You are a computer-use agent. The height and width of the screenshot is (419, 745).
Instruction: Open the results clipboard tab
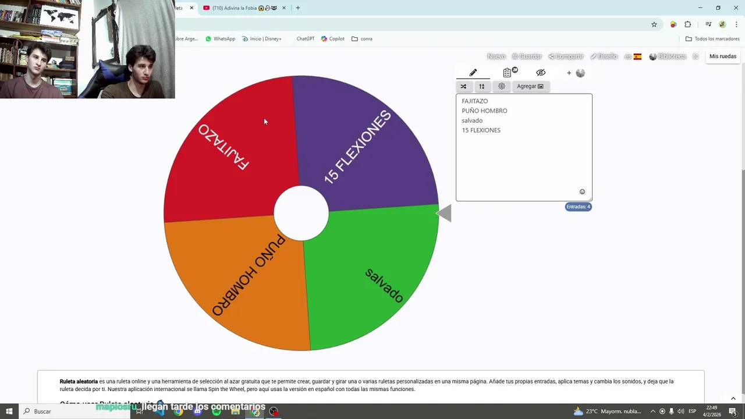click(508, 73)
